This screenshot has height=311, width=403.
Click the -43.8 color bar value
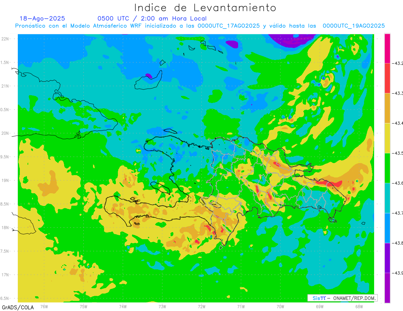[x=398, y=243]
